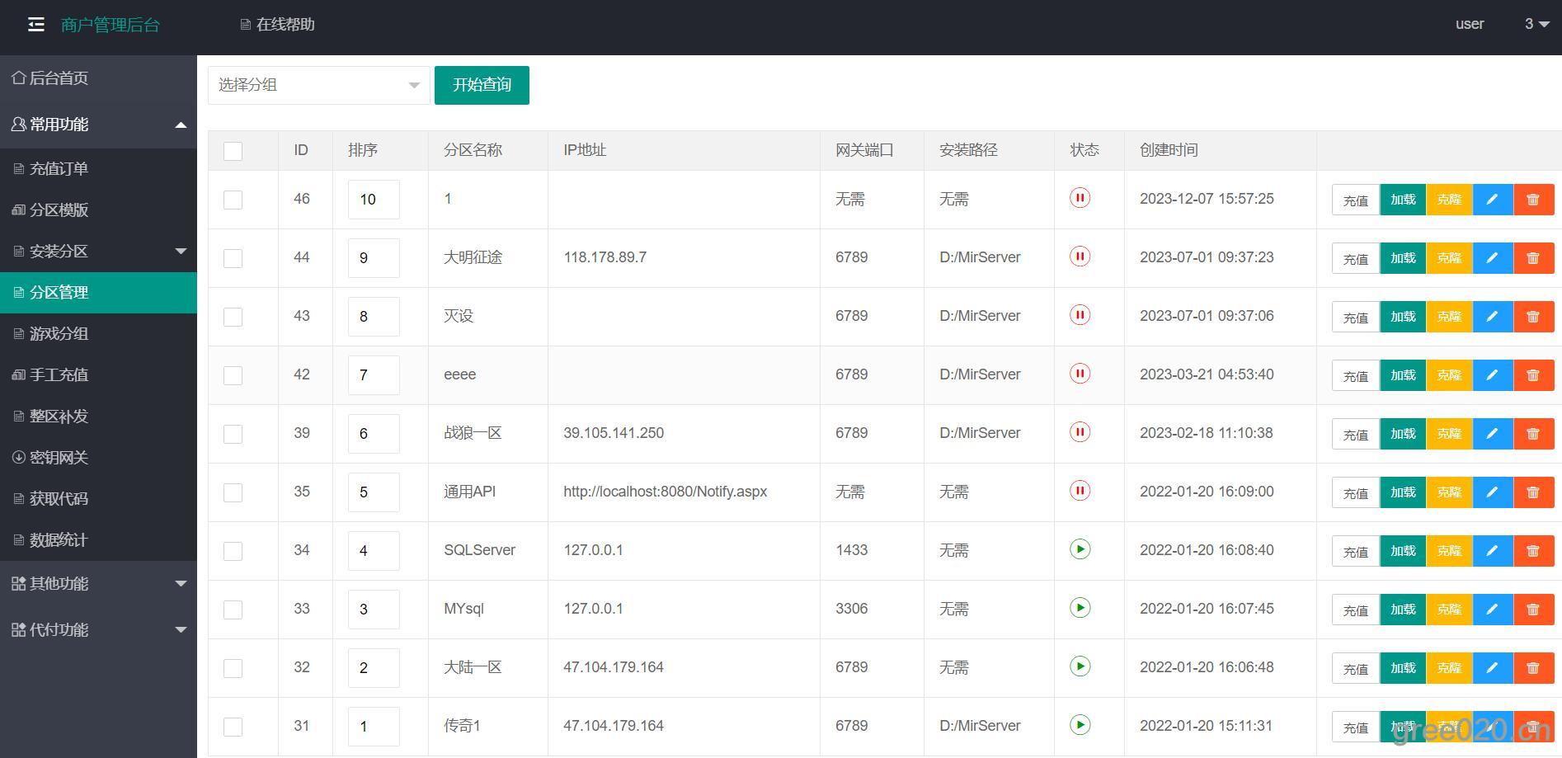Click the green running status icon for SQLServer
The height and width of the screenshot is (758, 1562).
point(1080,549)
